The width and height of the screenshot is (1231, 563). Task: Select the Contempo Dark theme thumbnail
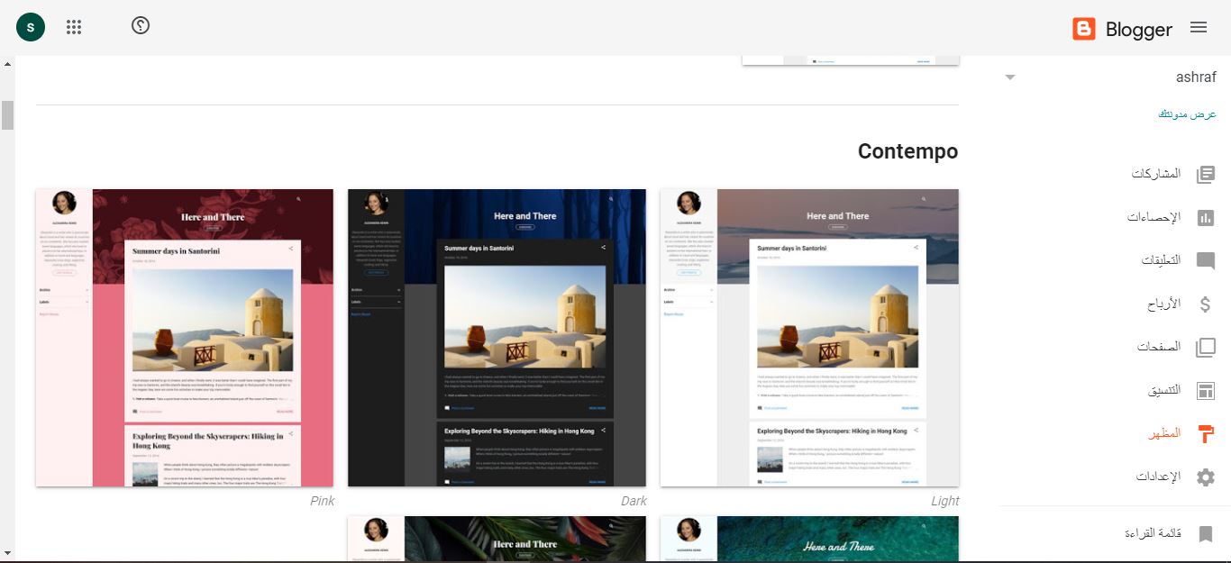click(x=497, y=338)
